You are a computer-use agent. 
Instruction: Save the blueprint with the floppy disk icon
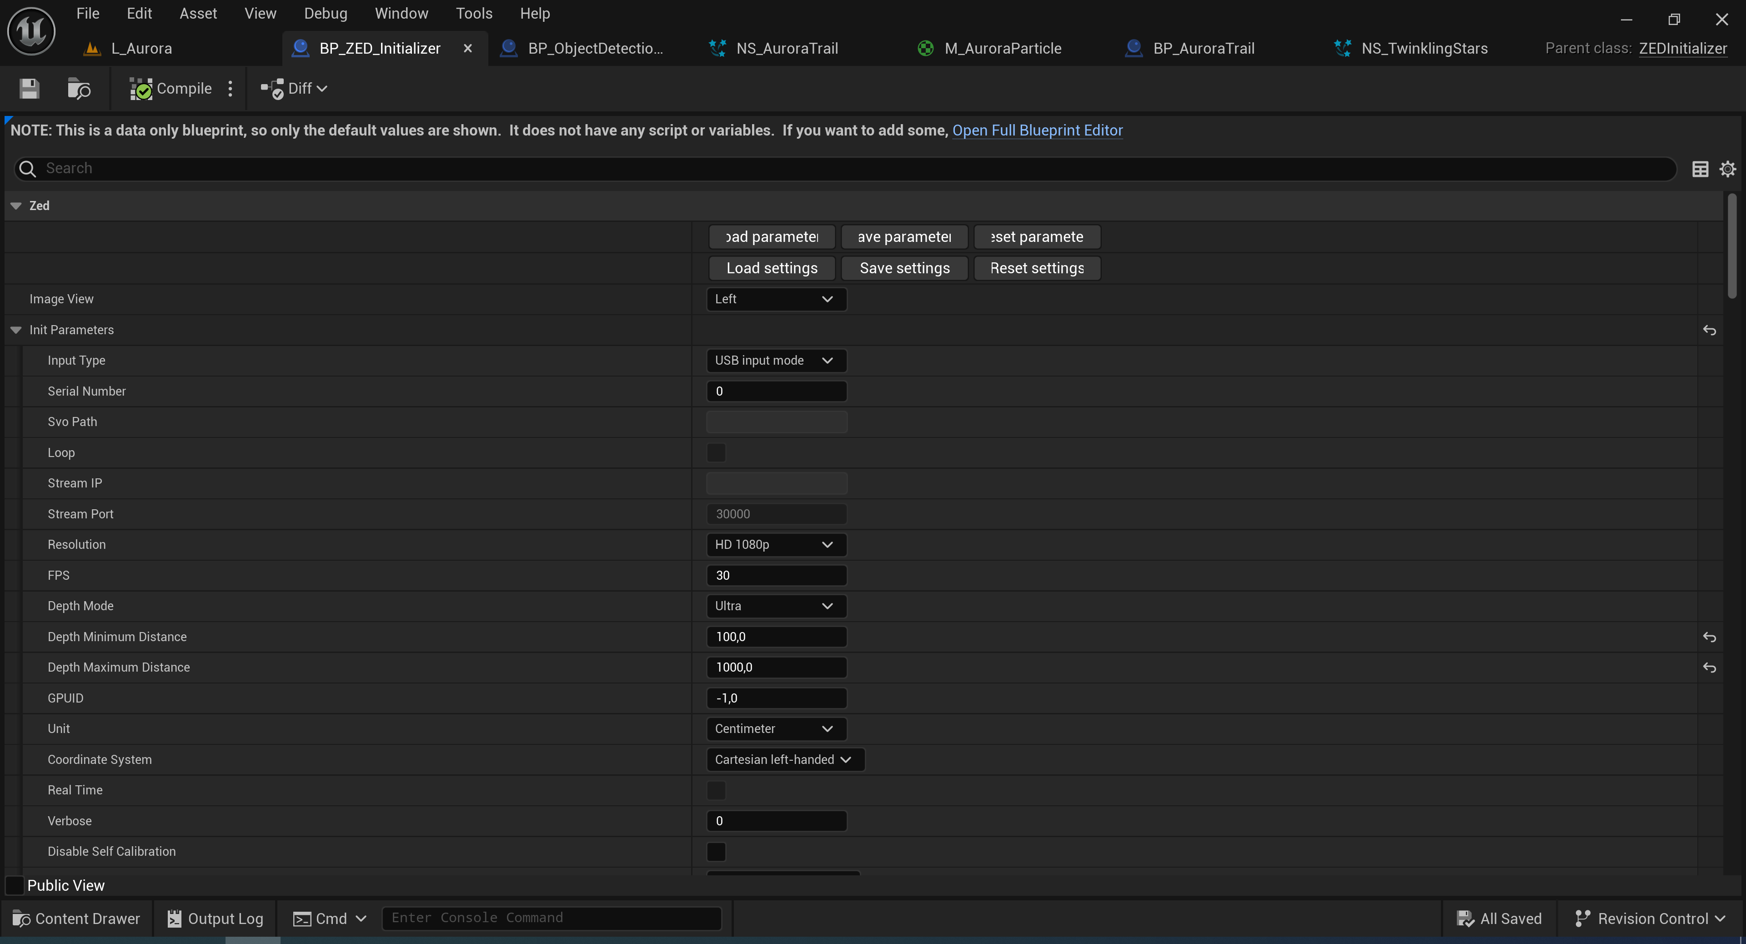point(29,89)
